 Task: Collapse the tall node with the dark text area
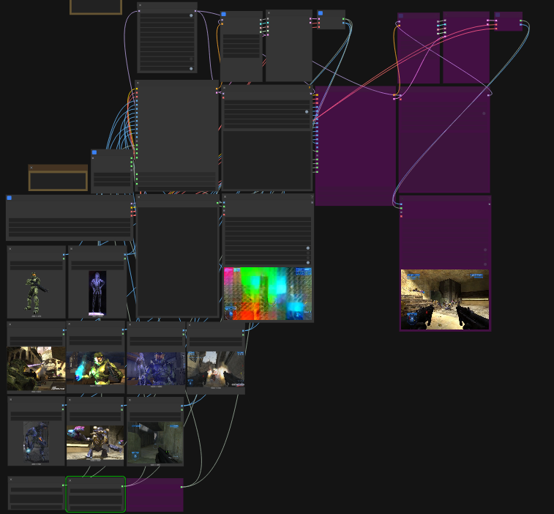tap(139, 197)
